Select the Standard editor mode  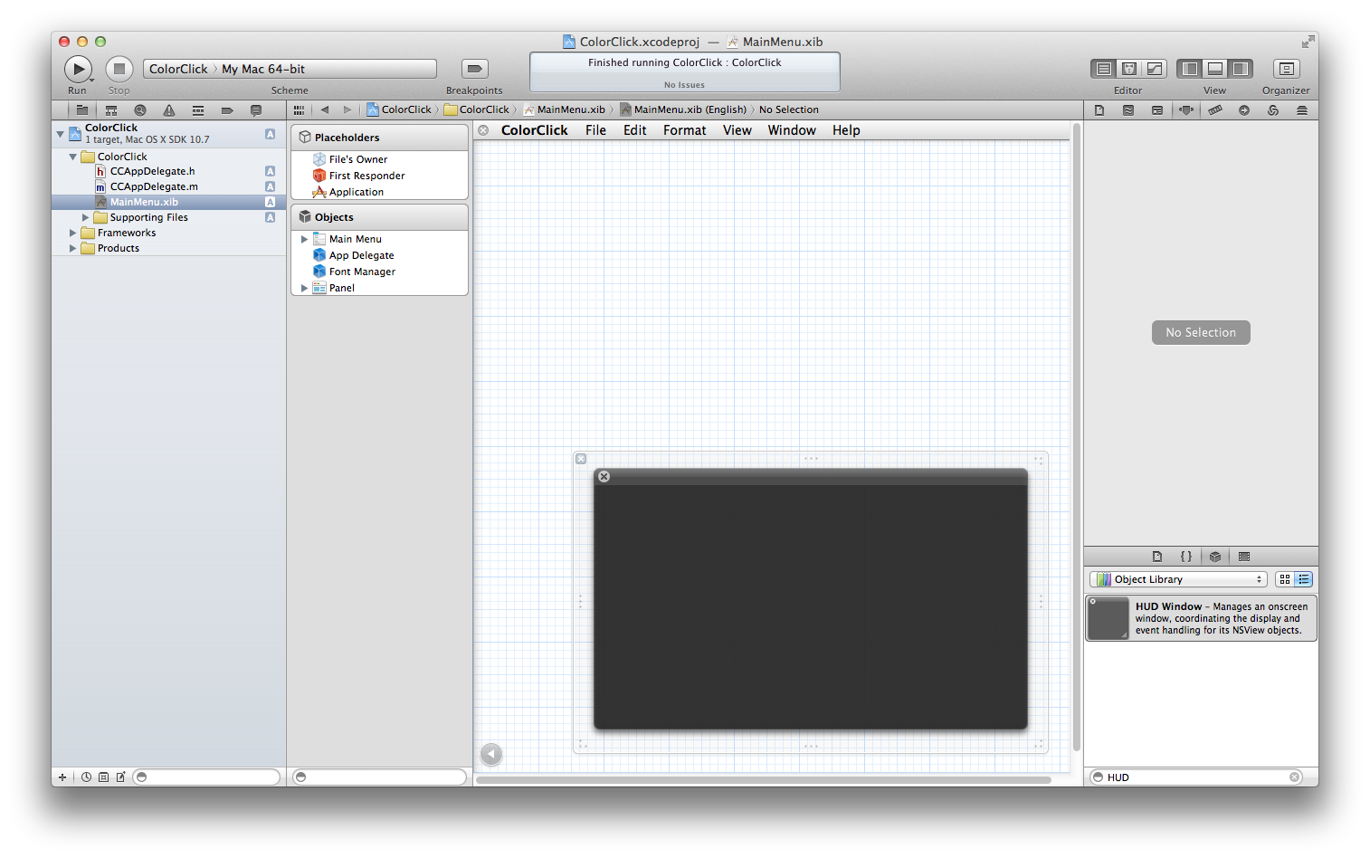pos(1104,69)
